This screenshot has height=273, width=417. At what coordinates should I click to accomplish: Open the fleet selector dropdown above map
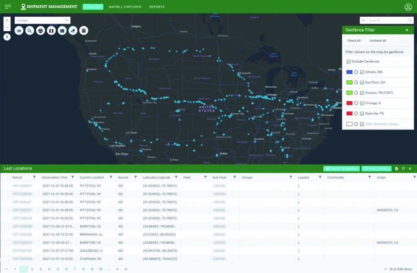coord(67,20)
